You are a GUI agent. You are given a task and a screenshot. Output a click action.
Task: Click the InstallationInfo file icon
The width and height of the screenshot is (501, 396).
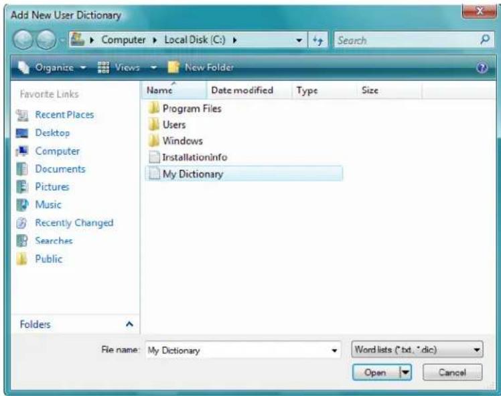(x=154, y=157)
